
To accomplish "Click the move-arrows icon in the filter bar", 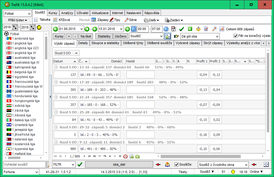I will click(x=266, y=164).
